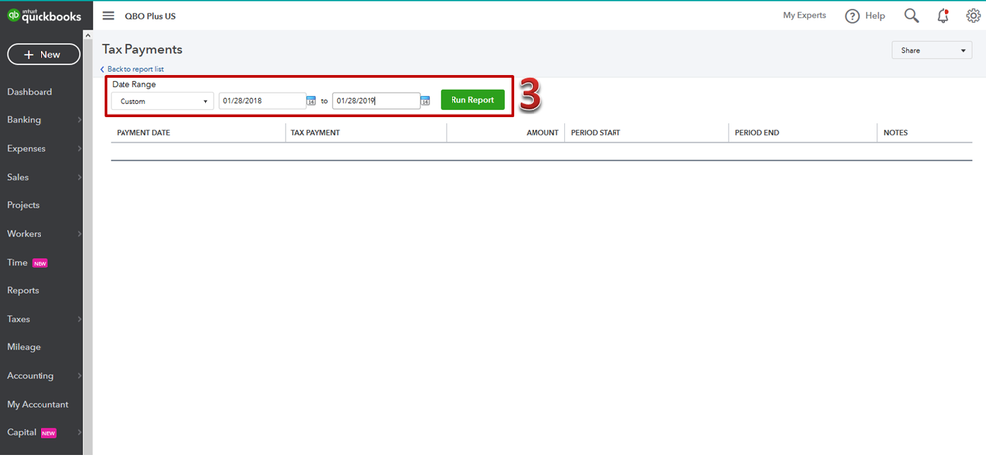The width and height of the screenshot is (986, 457).
Task: Expand the Sales submenu arrow
Action: point(79,178)
